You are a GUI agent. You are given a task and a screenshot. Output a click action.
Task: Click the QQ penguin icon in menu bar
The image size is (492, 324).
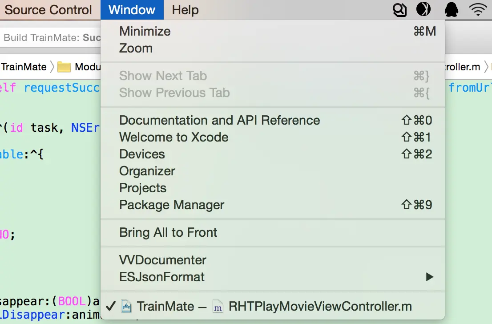point(452,9)
